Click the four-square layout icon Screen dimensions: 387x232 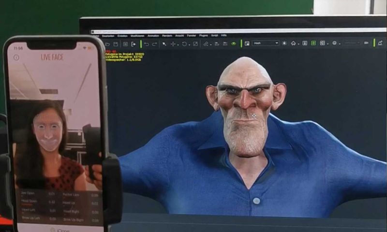point(322,43)
